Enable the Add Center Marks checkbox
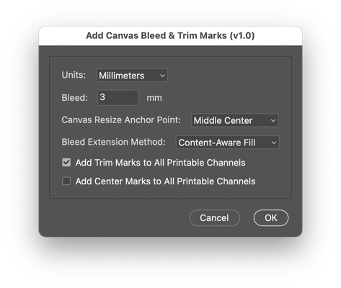The image size is (341, 288). [x=66, y=181]
